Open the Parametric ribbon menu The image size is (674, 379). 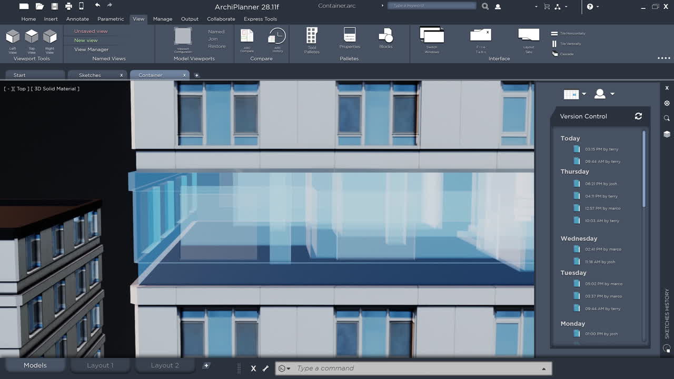[x=110, y=19]
